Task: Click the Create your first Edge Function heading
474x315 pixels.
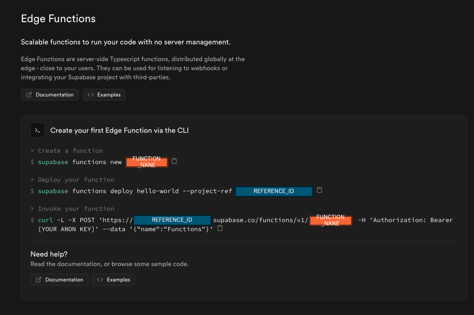Action: [x=119, y=130]
